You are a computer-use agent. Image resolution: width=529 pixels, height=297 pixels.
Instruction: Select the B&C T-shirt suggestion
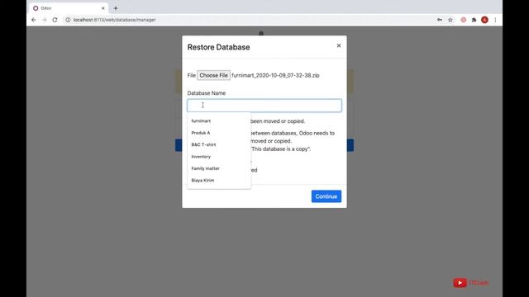point(219,144)
